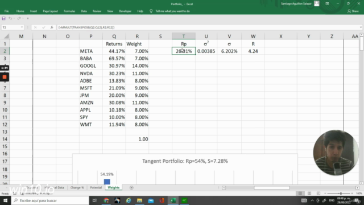Viewport: 364px width, 205px height.
Task: Click the Name Box showing T2
Action: click(11, 27)
